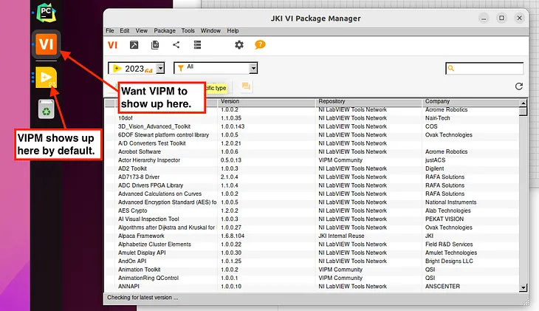539x311 pixels.
Task: Expand the All filter dropdown
Action: 253,68
